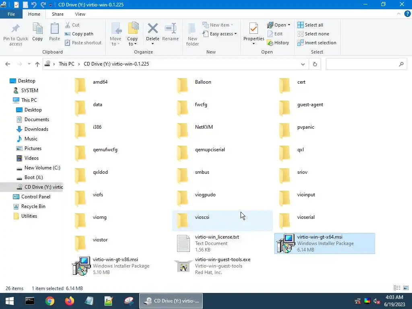The image size is (412, 309).
Task: Click the Copy ribbon button
Action: click(x=37, y=32)
